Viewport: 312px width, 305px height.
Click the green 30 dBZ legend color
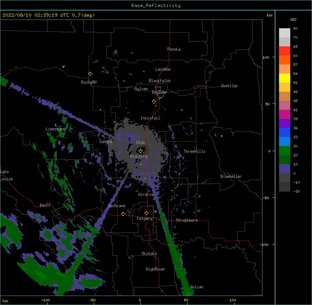(284, 151)
